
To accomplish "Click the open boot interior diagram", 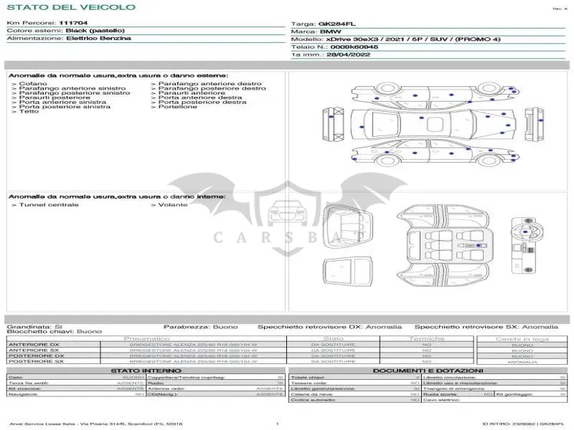I will (x=348, y=227).
